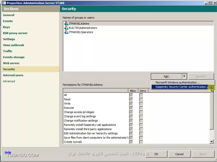This screenshot has width=217, height=162.
Task: Toggle Deny checkbox for Execute
Action: pos(141,108)
